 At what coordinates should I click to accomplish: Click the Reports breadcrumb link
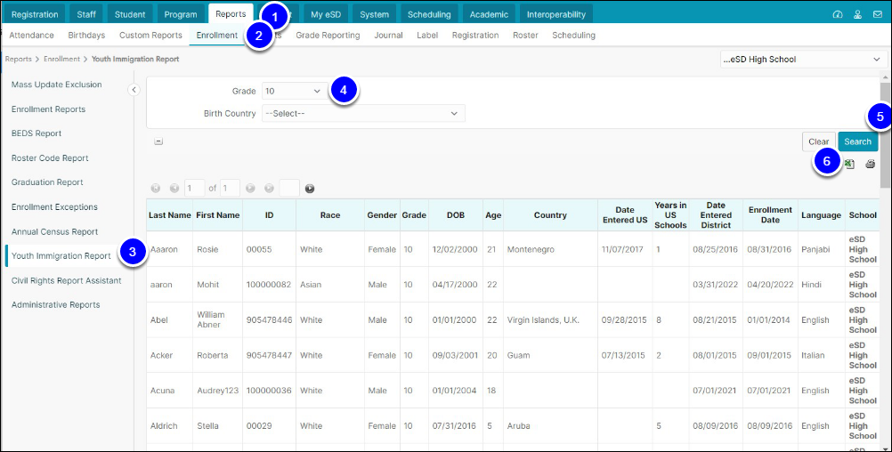pos(18,59)
